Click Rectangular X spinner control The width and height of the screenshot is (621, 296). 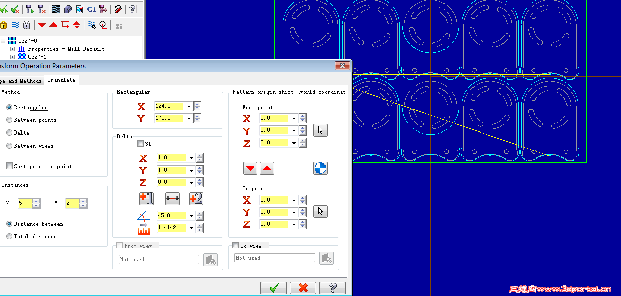click(197, 106)
